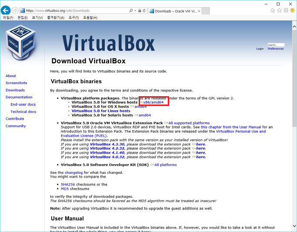Open the VirtualBox 4.0.32 link
Image resolution: width=297 pixels, height=232 pixels.
click(107, 157)
